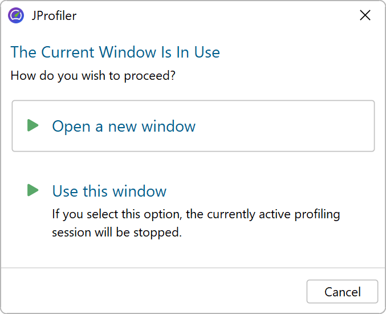Click the 'How do you wish to proceed?' prompt
The width and height of the screenshot is (386, 314).
pyautogui.click(x=93, y=75)
